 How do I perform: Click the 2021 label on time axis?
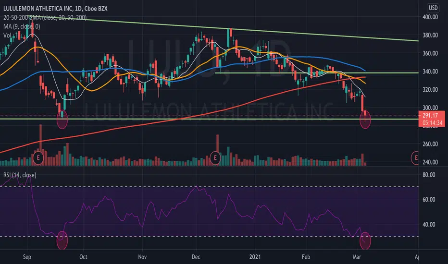coord(255,257)
